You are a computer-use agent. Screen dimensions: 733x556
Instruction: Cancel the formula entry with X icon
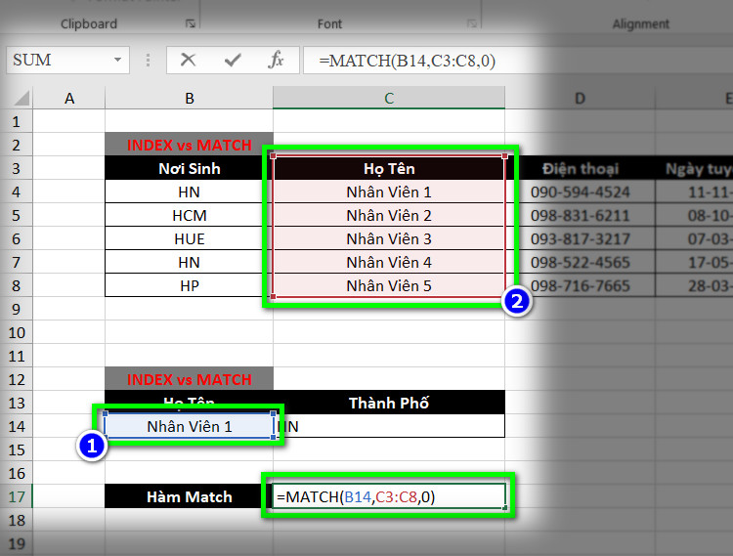(x=188, y=60)
